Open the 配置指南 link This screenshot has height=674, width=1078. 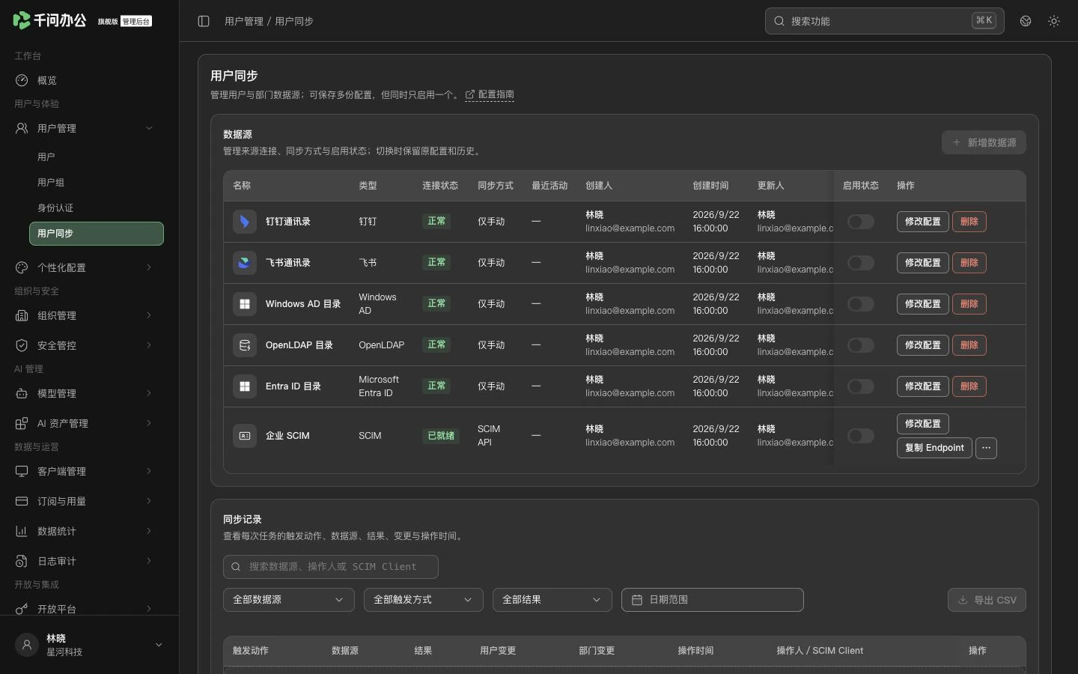(x=490, y=94)
